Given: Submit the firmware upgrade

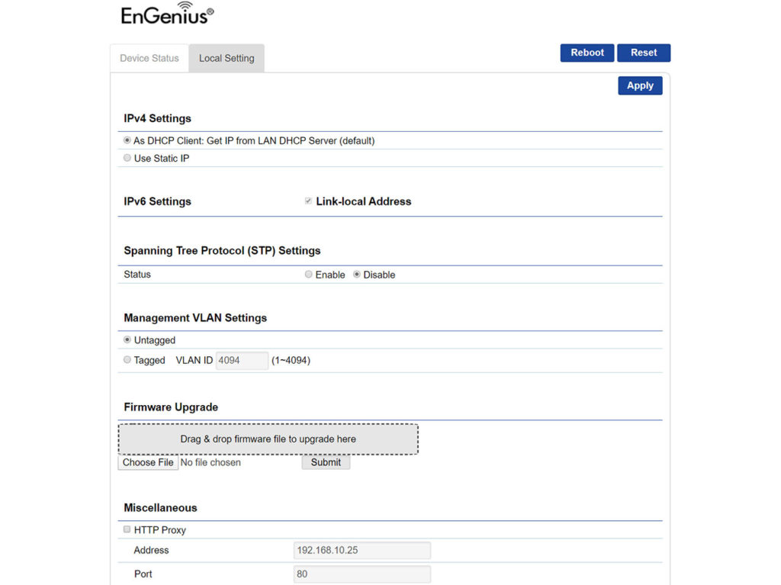Looking at the screenshot, I should click(326, 461).
